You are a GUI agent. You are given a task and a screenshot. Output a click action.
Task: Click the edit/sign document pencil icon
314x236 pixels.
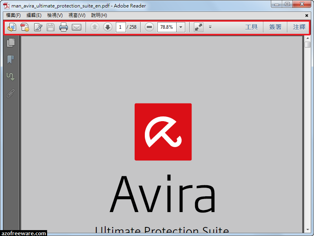[38, 27]
